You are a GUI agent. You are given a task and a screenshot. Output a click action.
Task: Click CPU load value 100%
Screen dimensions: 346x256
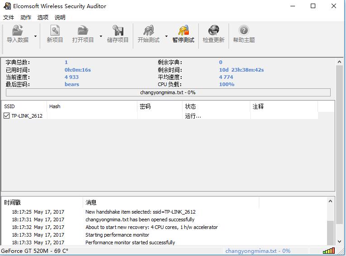point(227,84)
